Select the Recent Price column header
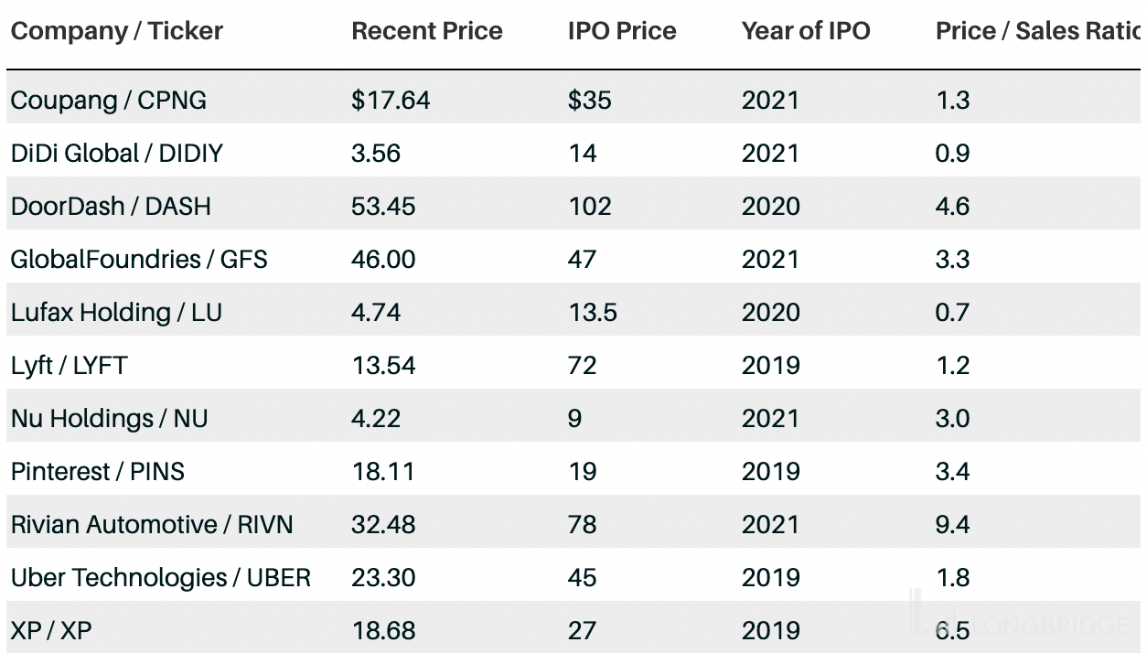The height and width of the screenshot is (653, 1147). tap(427, 31)
